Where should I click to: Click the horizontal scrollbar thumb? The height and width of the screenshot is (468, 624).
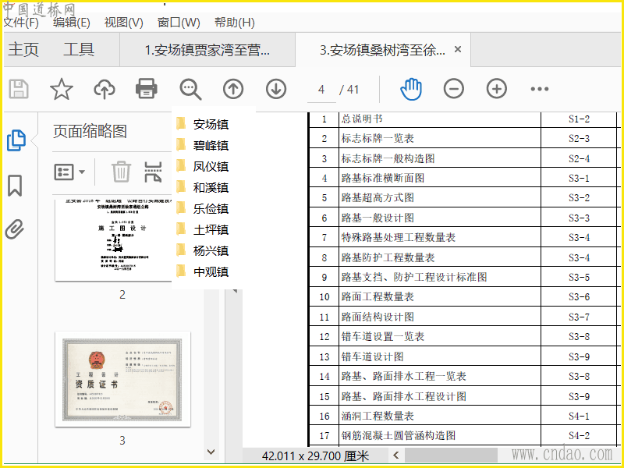click(451, 455)
